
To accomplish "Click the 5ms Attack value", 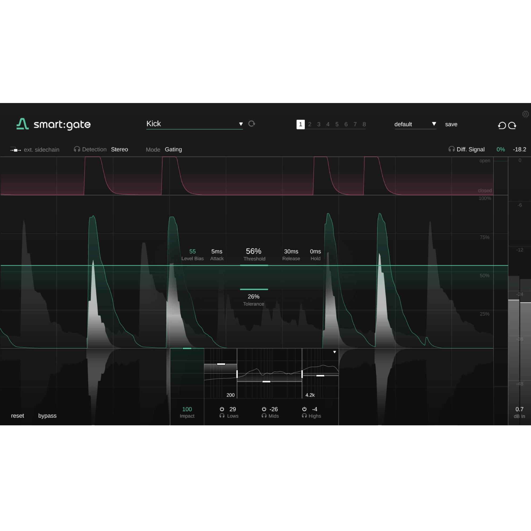I will coord(217,251).
